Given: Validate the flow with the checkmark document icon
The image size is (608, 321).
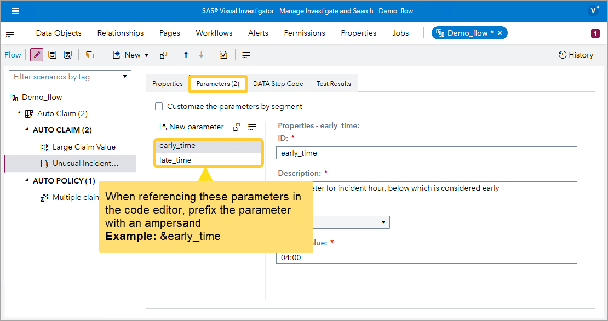Looking at the screenshot, I should click(223, 55).
